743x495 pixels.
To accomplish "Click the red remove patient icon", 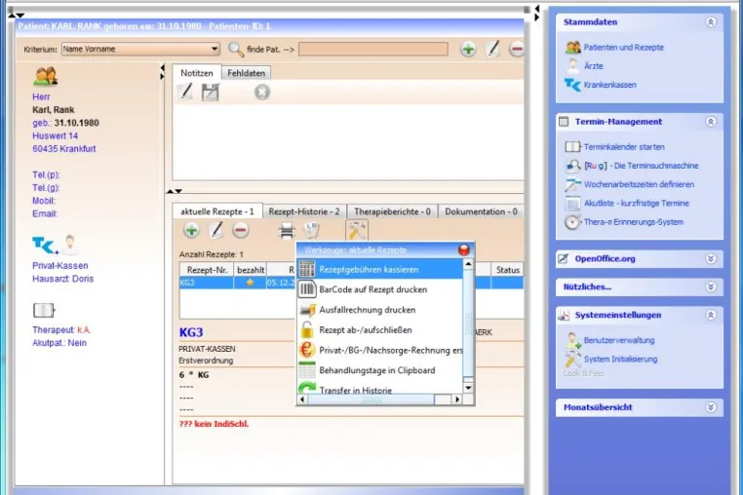I will tap(517, 49).
